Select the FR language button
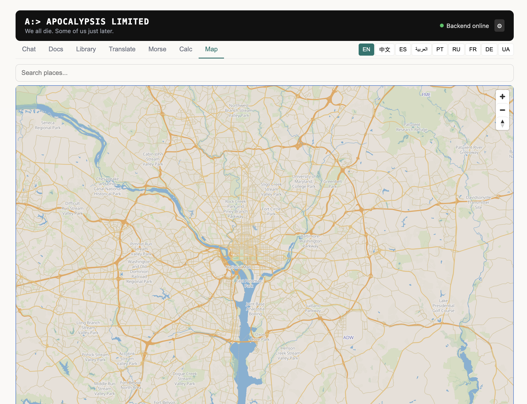Viewport: 527px width, 404px height. 473,49
